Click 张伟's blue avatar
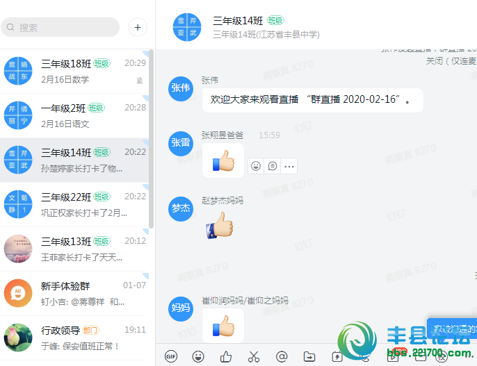 pos(180,88)
